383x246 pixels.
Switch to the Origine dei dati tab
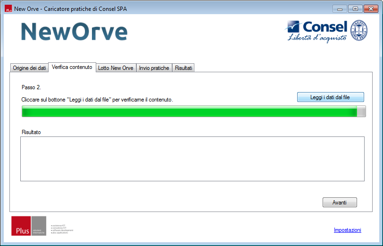(29, 68)
